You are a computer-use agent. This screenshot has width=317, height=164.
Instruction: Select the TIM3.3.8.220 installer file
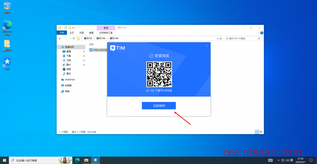[98, 50]
